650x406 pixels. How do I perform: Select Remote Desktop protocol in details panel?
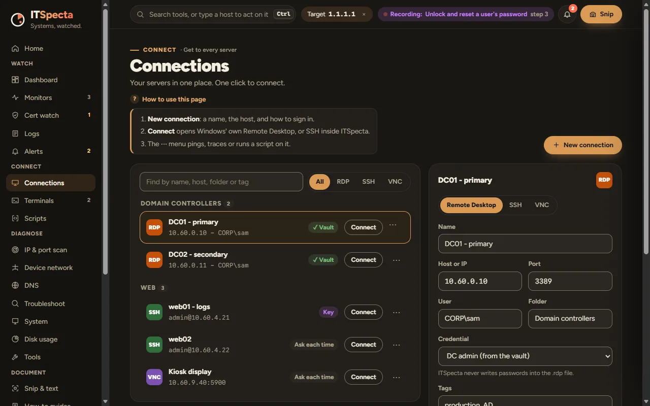coord(471,205)
